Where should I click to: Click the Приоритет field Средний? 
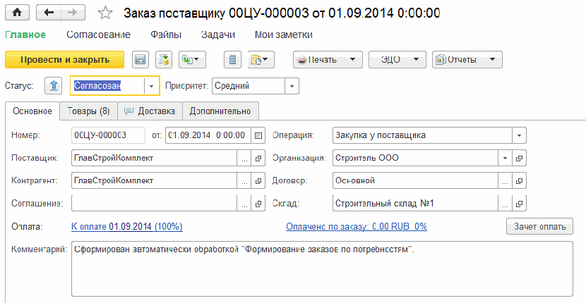(x=249, y=86)
